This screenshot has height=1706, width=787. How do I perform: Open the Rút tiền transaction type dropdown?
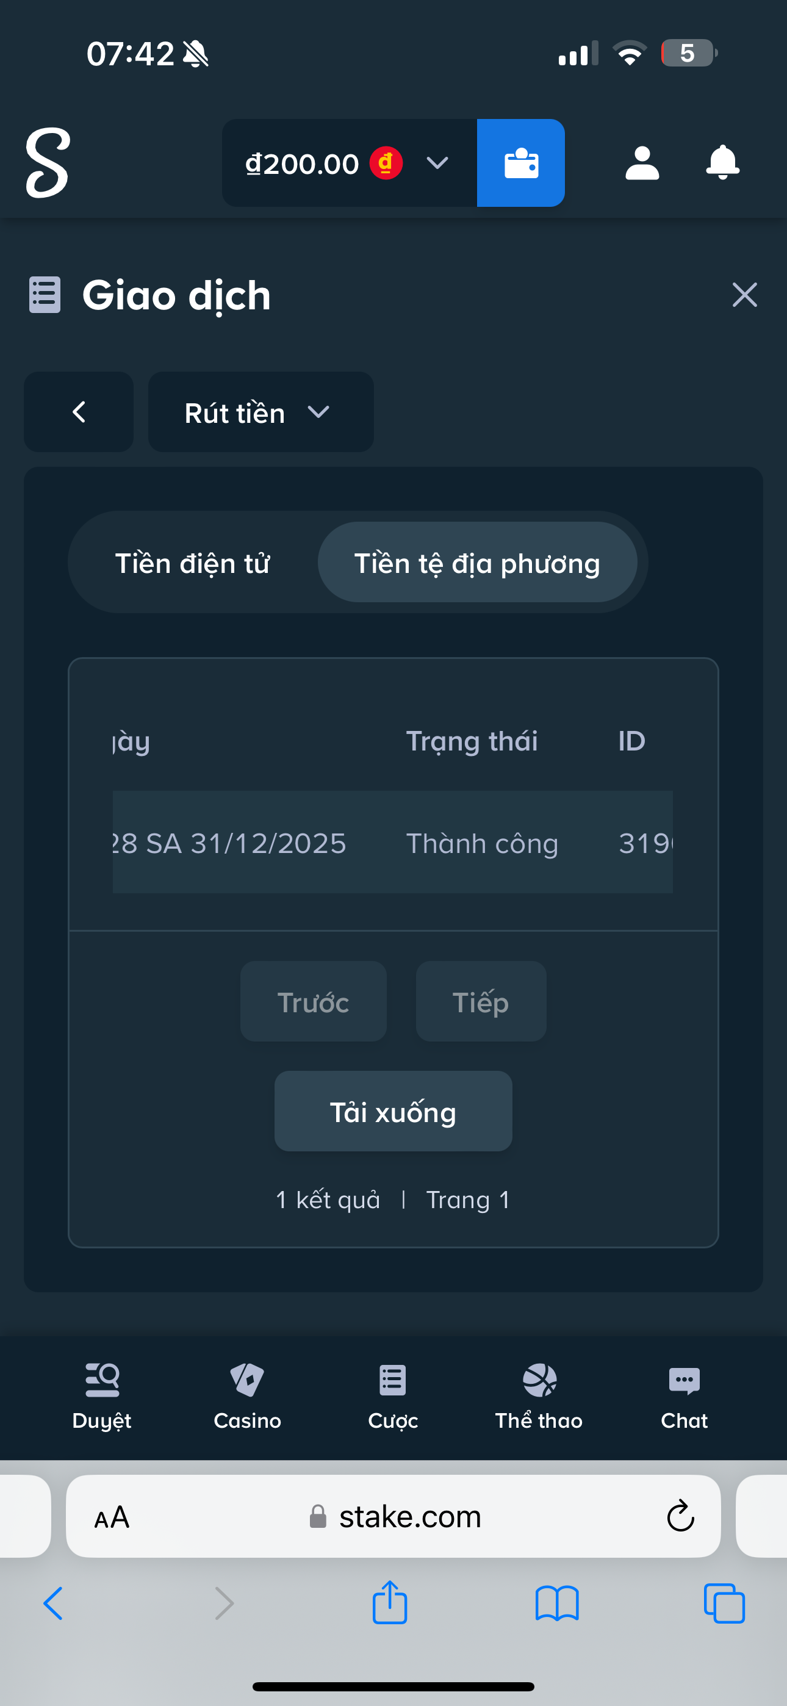pos(261,412)
